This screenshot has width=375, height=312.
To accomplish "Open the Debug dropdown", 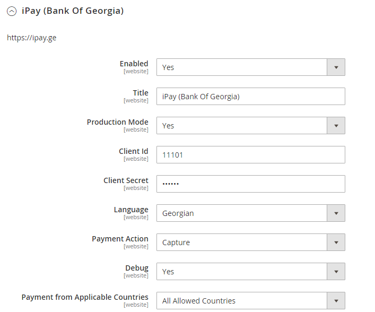I will (x=242, y=272).
